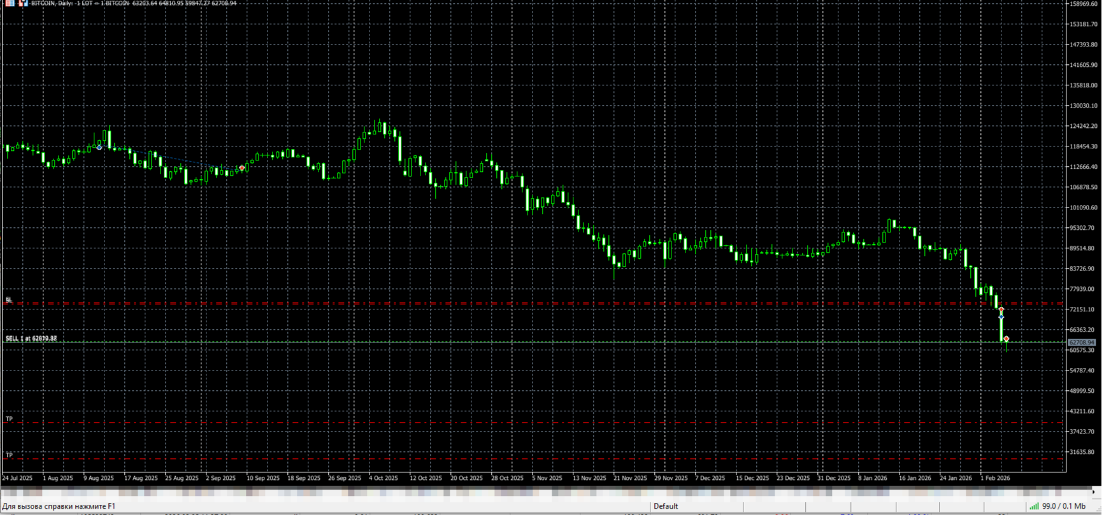Click the Depth of Market table icon
1111x515 pixels.
tap(10, 3)
